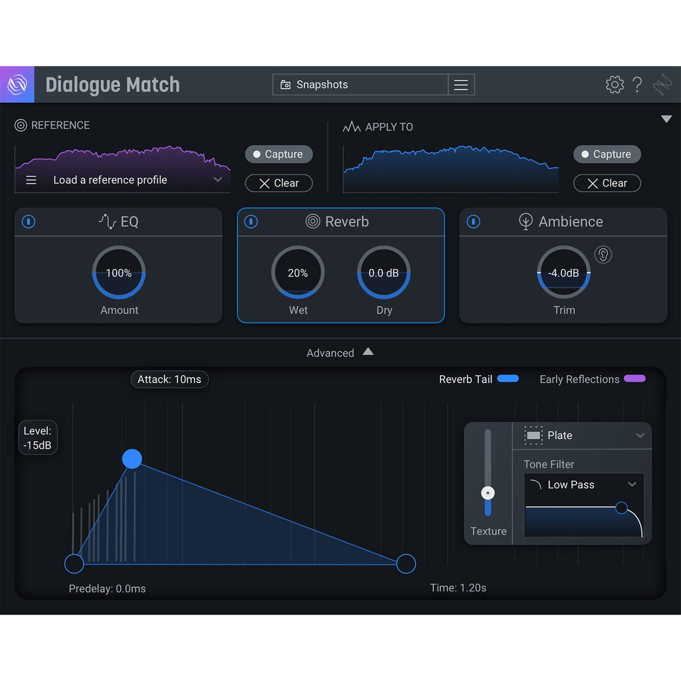Collapse the top panel triangle at upper right
Viewport: 681px width, 681px height.
[667, 119]
